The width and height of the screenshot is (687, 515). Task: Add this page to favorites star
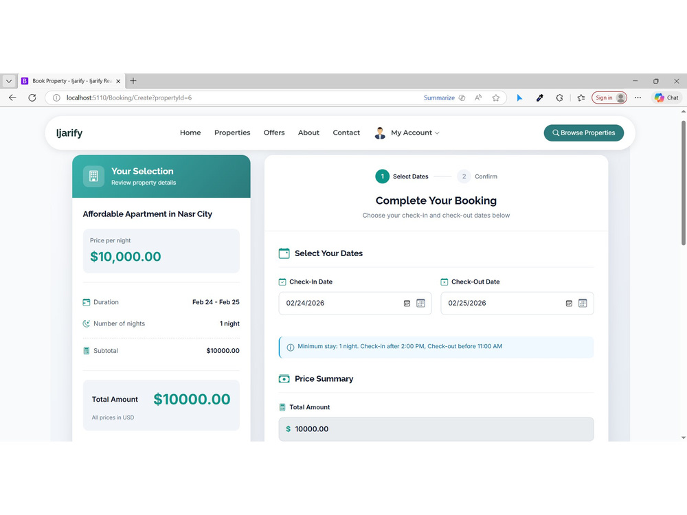[x=495, y=98]
